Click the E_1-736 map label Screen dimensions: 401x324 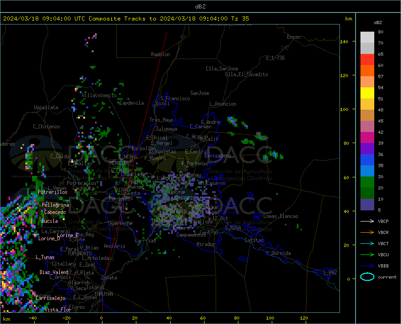tap(275, 58)
